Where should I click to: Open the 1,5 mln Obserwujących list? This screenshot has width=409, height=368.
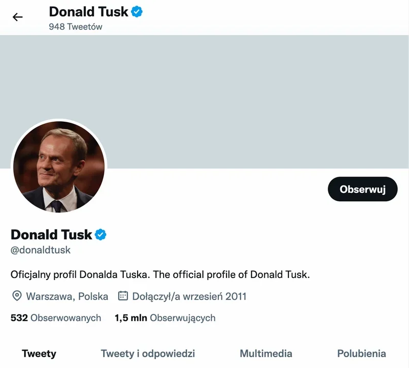coord(165,318)
